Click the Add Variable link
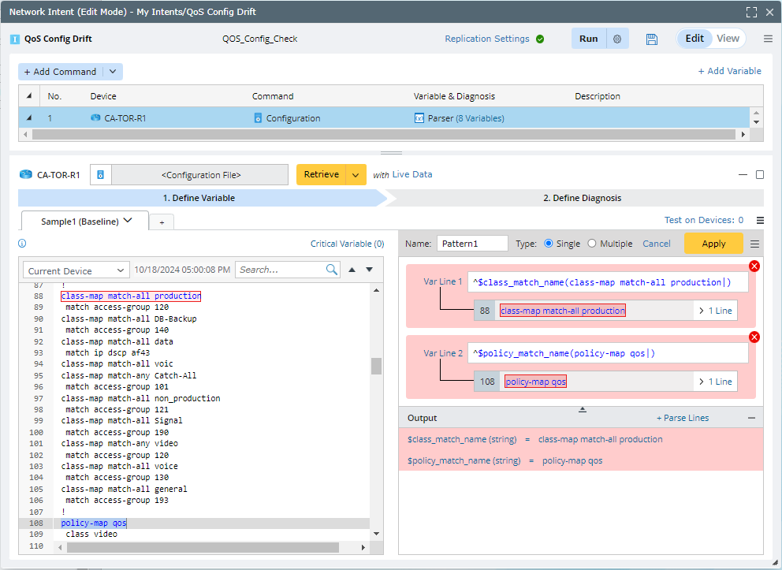782x570 pixels. click(x=729, y=71)
